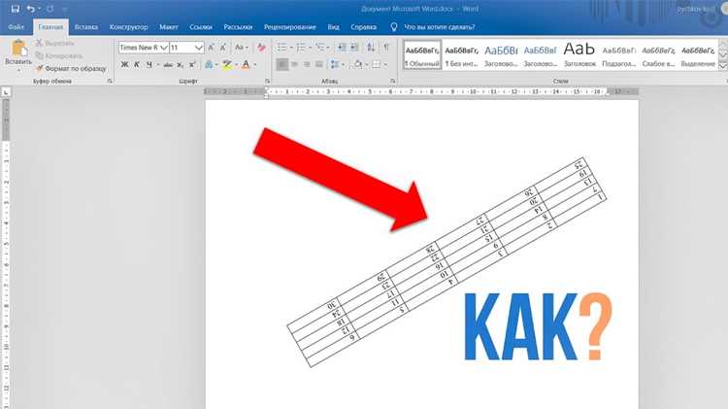Click the increase indent icon
This screenshot has height=409, width=728.
click(x=353, y=48)
